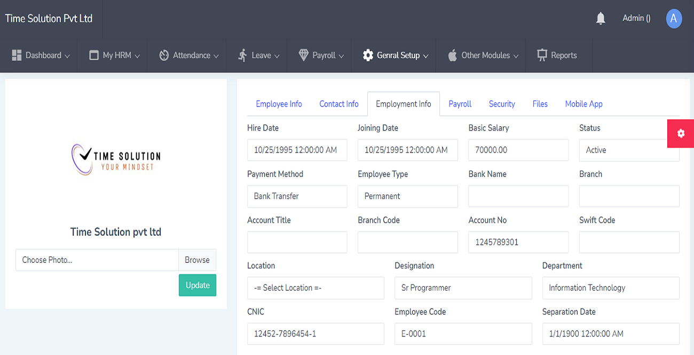Click the Dashboard grid icon
Screen dimensions: 694x355
[17, 55]
